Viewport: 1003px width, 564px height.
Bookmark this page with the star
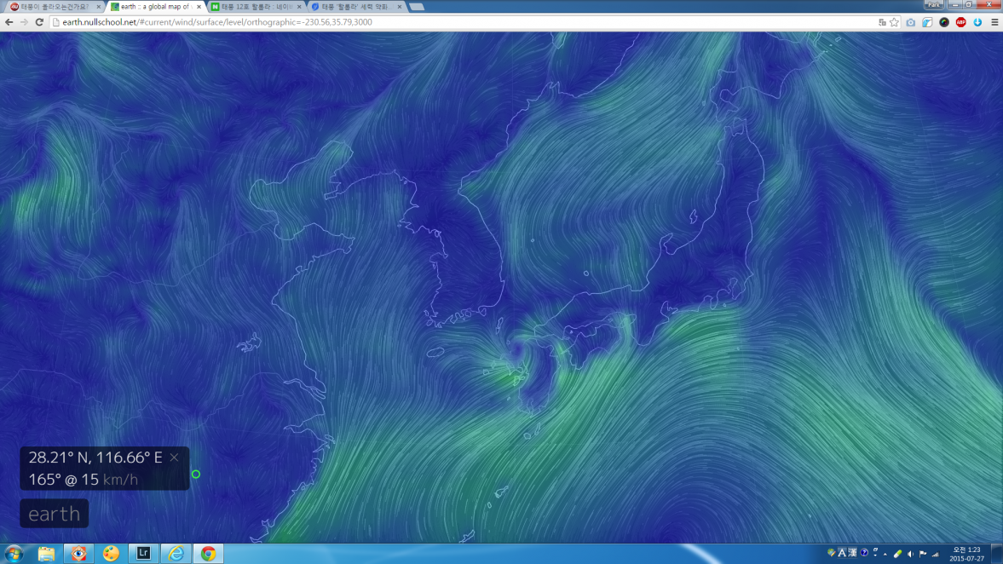[894, 22]
